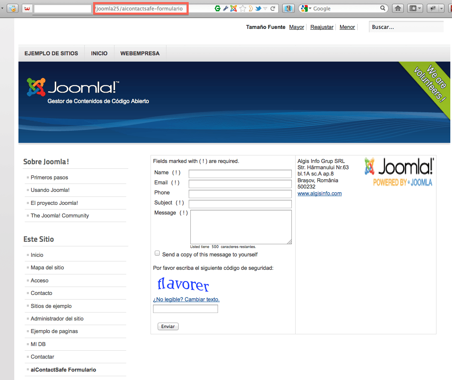Image resolution: width=452 pixels, height=380 pixels.
Task: Click the RSS feed chevrons icon
Action: (x=251, y=9)
